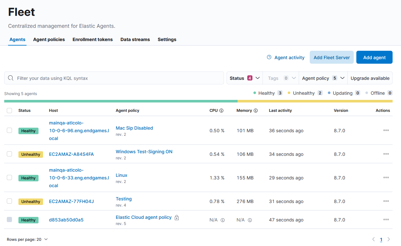Toggle the select-all agents checkbox

[x=9, y=110]
